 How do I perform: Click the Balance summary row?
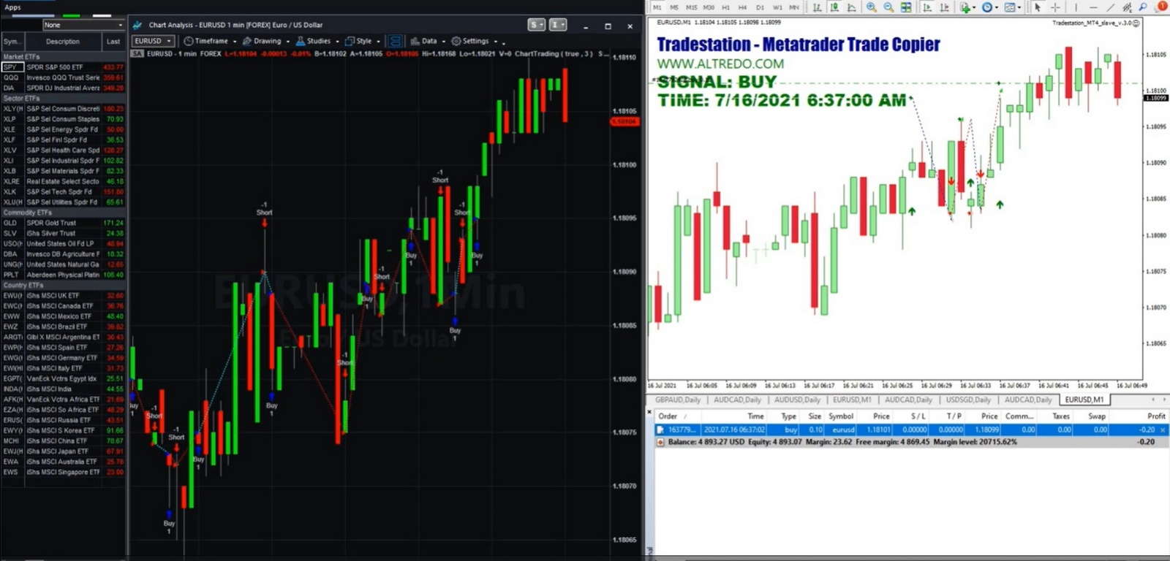tap(911, 442)
